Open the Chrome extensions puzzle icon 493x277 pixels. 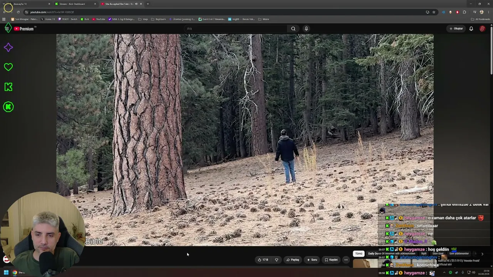point(464,12)
